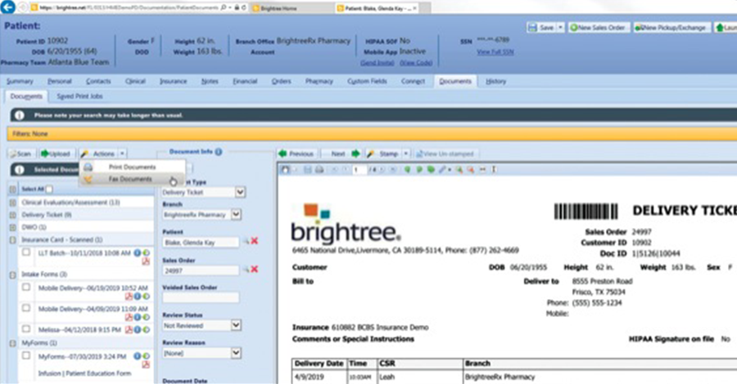Switch to the Summary tab
Screen dimensions: 737x384
tap(20, 81)
